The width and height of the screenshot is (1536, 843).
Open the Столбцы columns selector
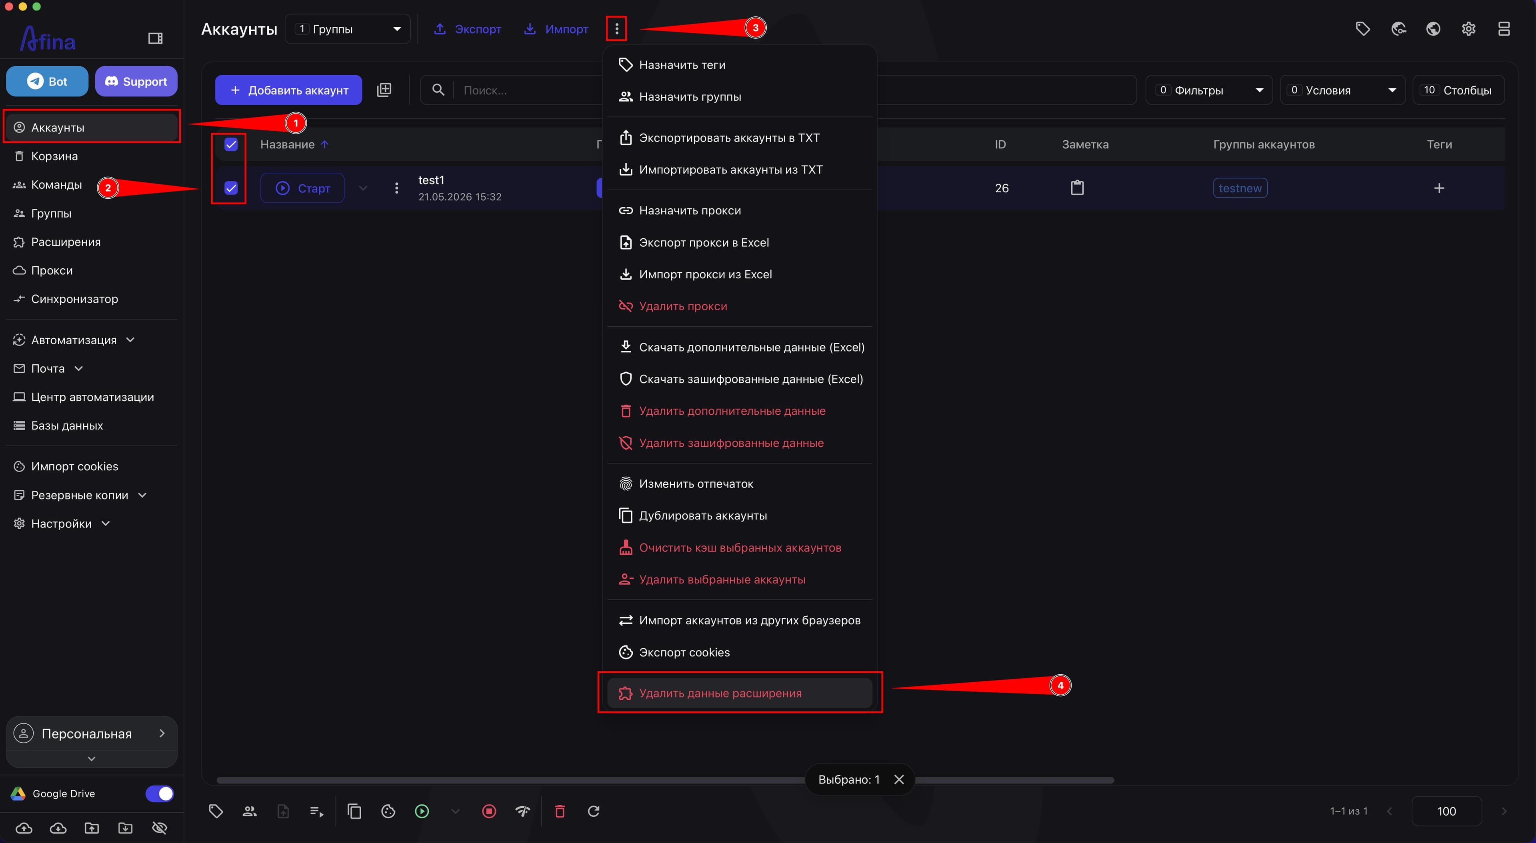point(1458,90)
